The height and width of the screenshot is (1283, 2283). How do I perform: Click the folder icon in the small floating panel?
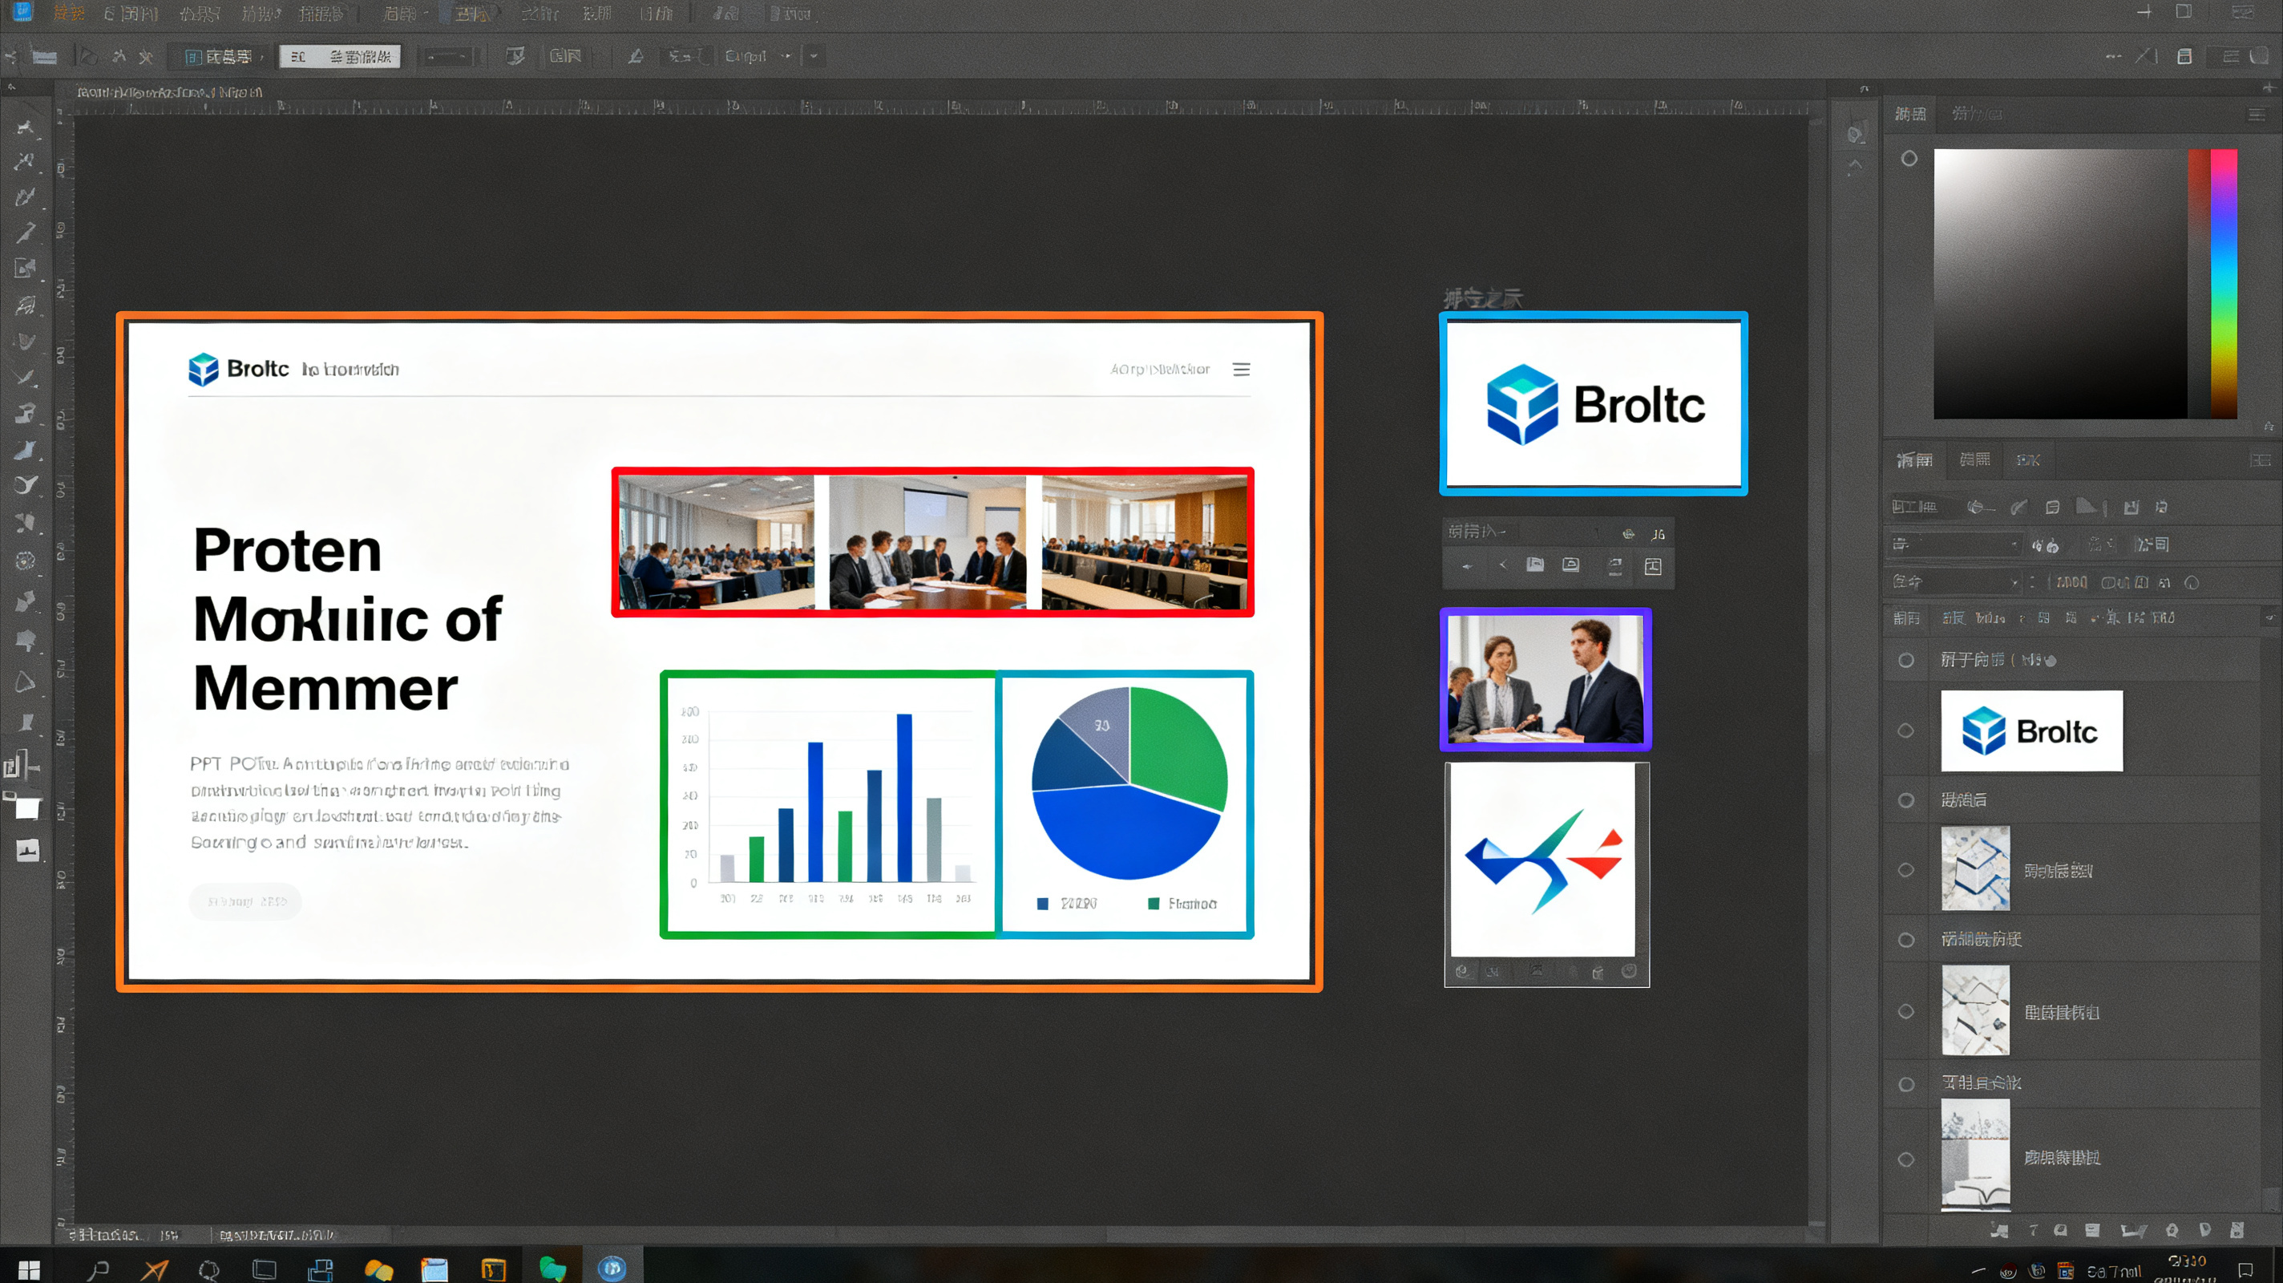pos(1535,565)
